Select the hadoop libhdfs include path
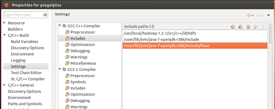This screenshot has height=109, width=275. 195,33
